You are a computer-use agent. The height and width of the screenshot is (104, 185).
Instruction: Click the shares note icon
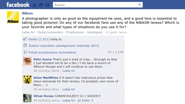25,45
